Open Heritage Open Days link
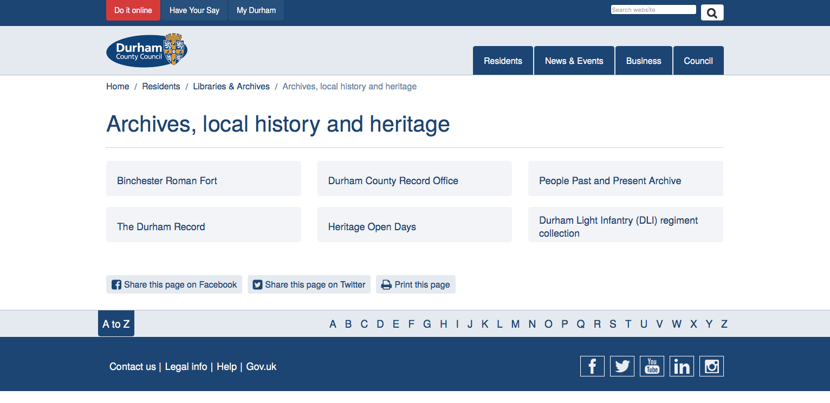The width and height of the screenshot is (830, 403). (x=414, y=224)
